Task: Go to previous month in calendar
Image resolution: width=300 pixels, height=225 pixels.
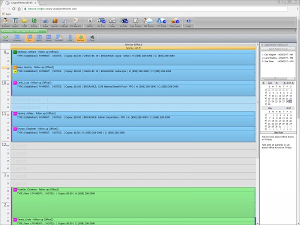Action: pos(263,83)
